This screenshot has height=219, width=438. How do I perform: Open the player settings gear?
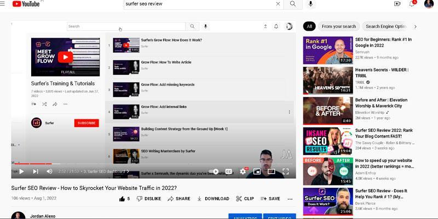click(x=243, y=171)
